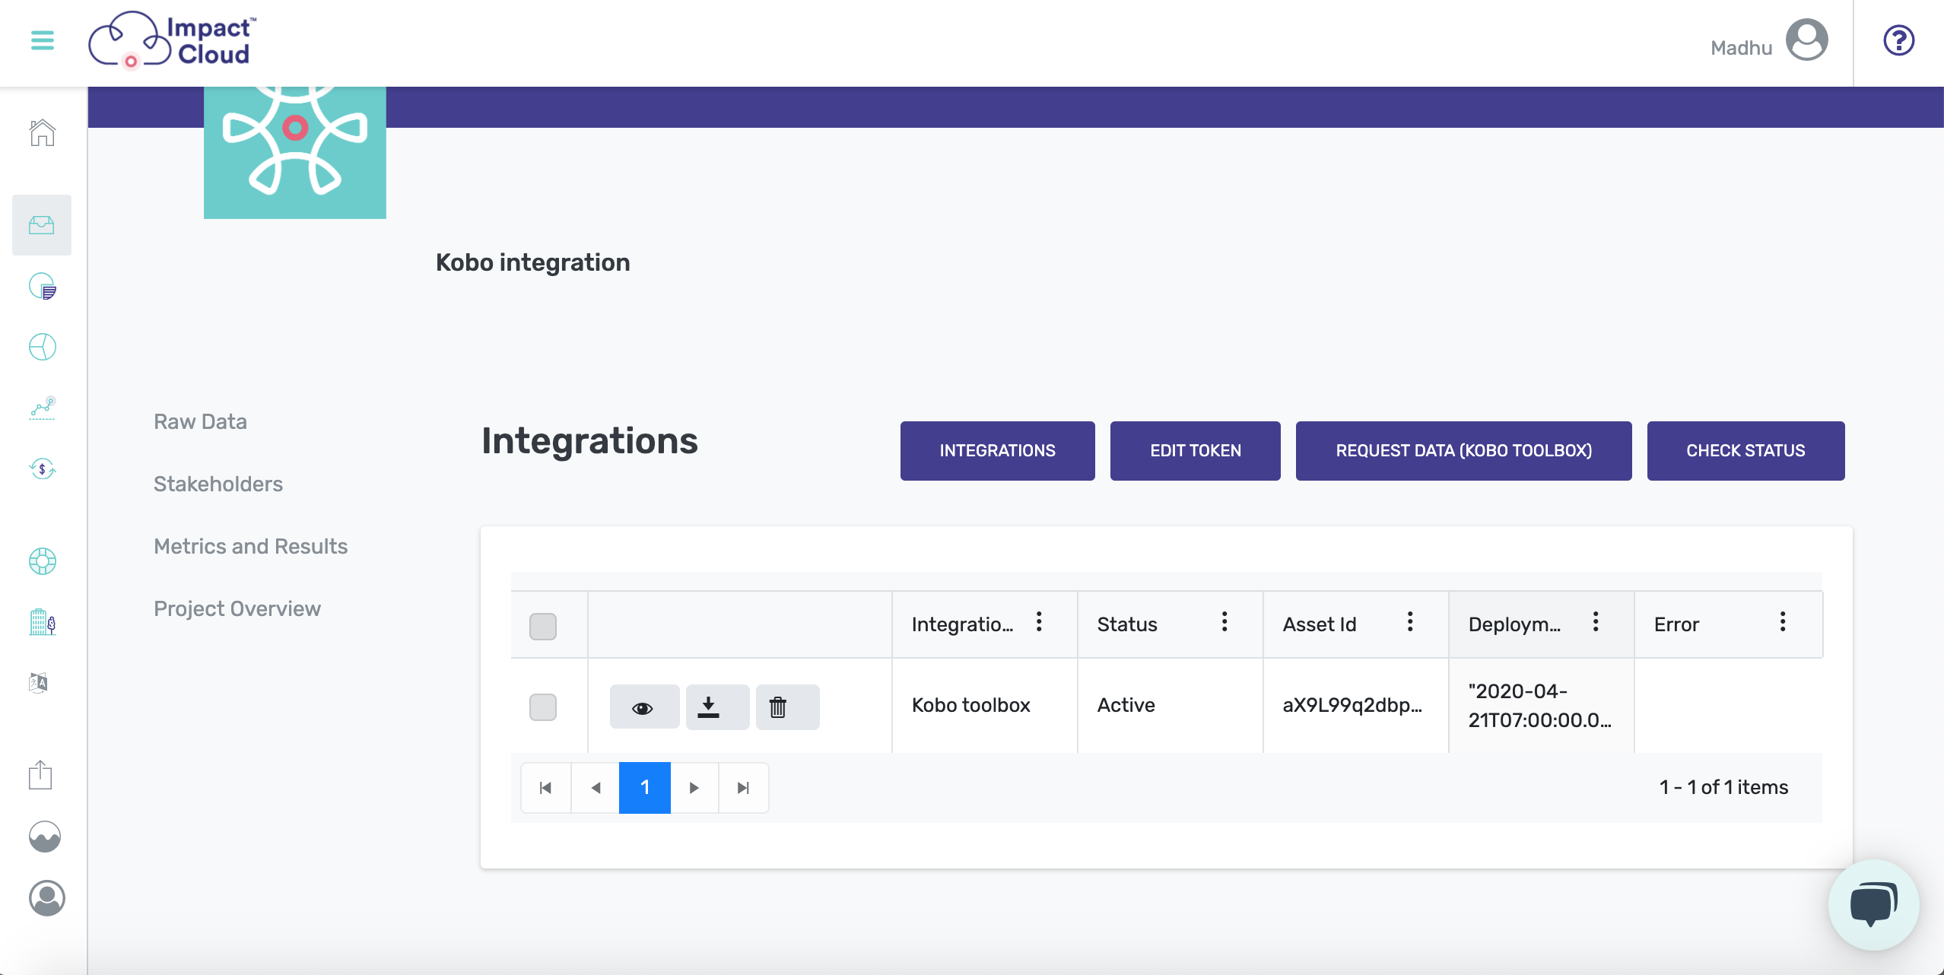Image resolution: width=1944 pixels, height=975 pixels.
Task: Open Integration column options menu
Action: 1039,622
